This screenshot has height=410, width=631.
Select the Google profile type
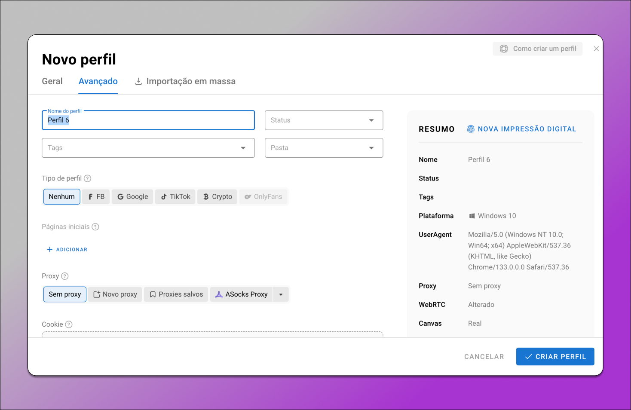[132, 197]
